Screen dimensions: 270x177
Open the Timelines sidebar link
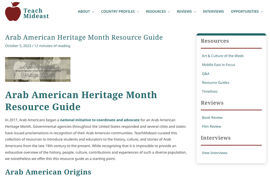pyautogui.click(x=210, y=91)
